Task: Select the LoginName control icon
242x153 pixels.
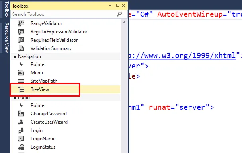Action: 21,139
